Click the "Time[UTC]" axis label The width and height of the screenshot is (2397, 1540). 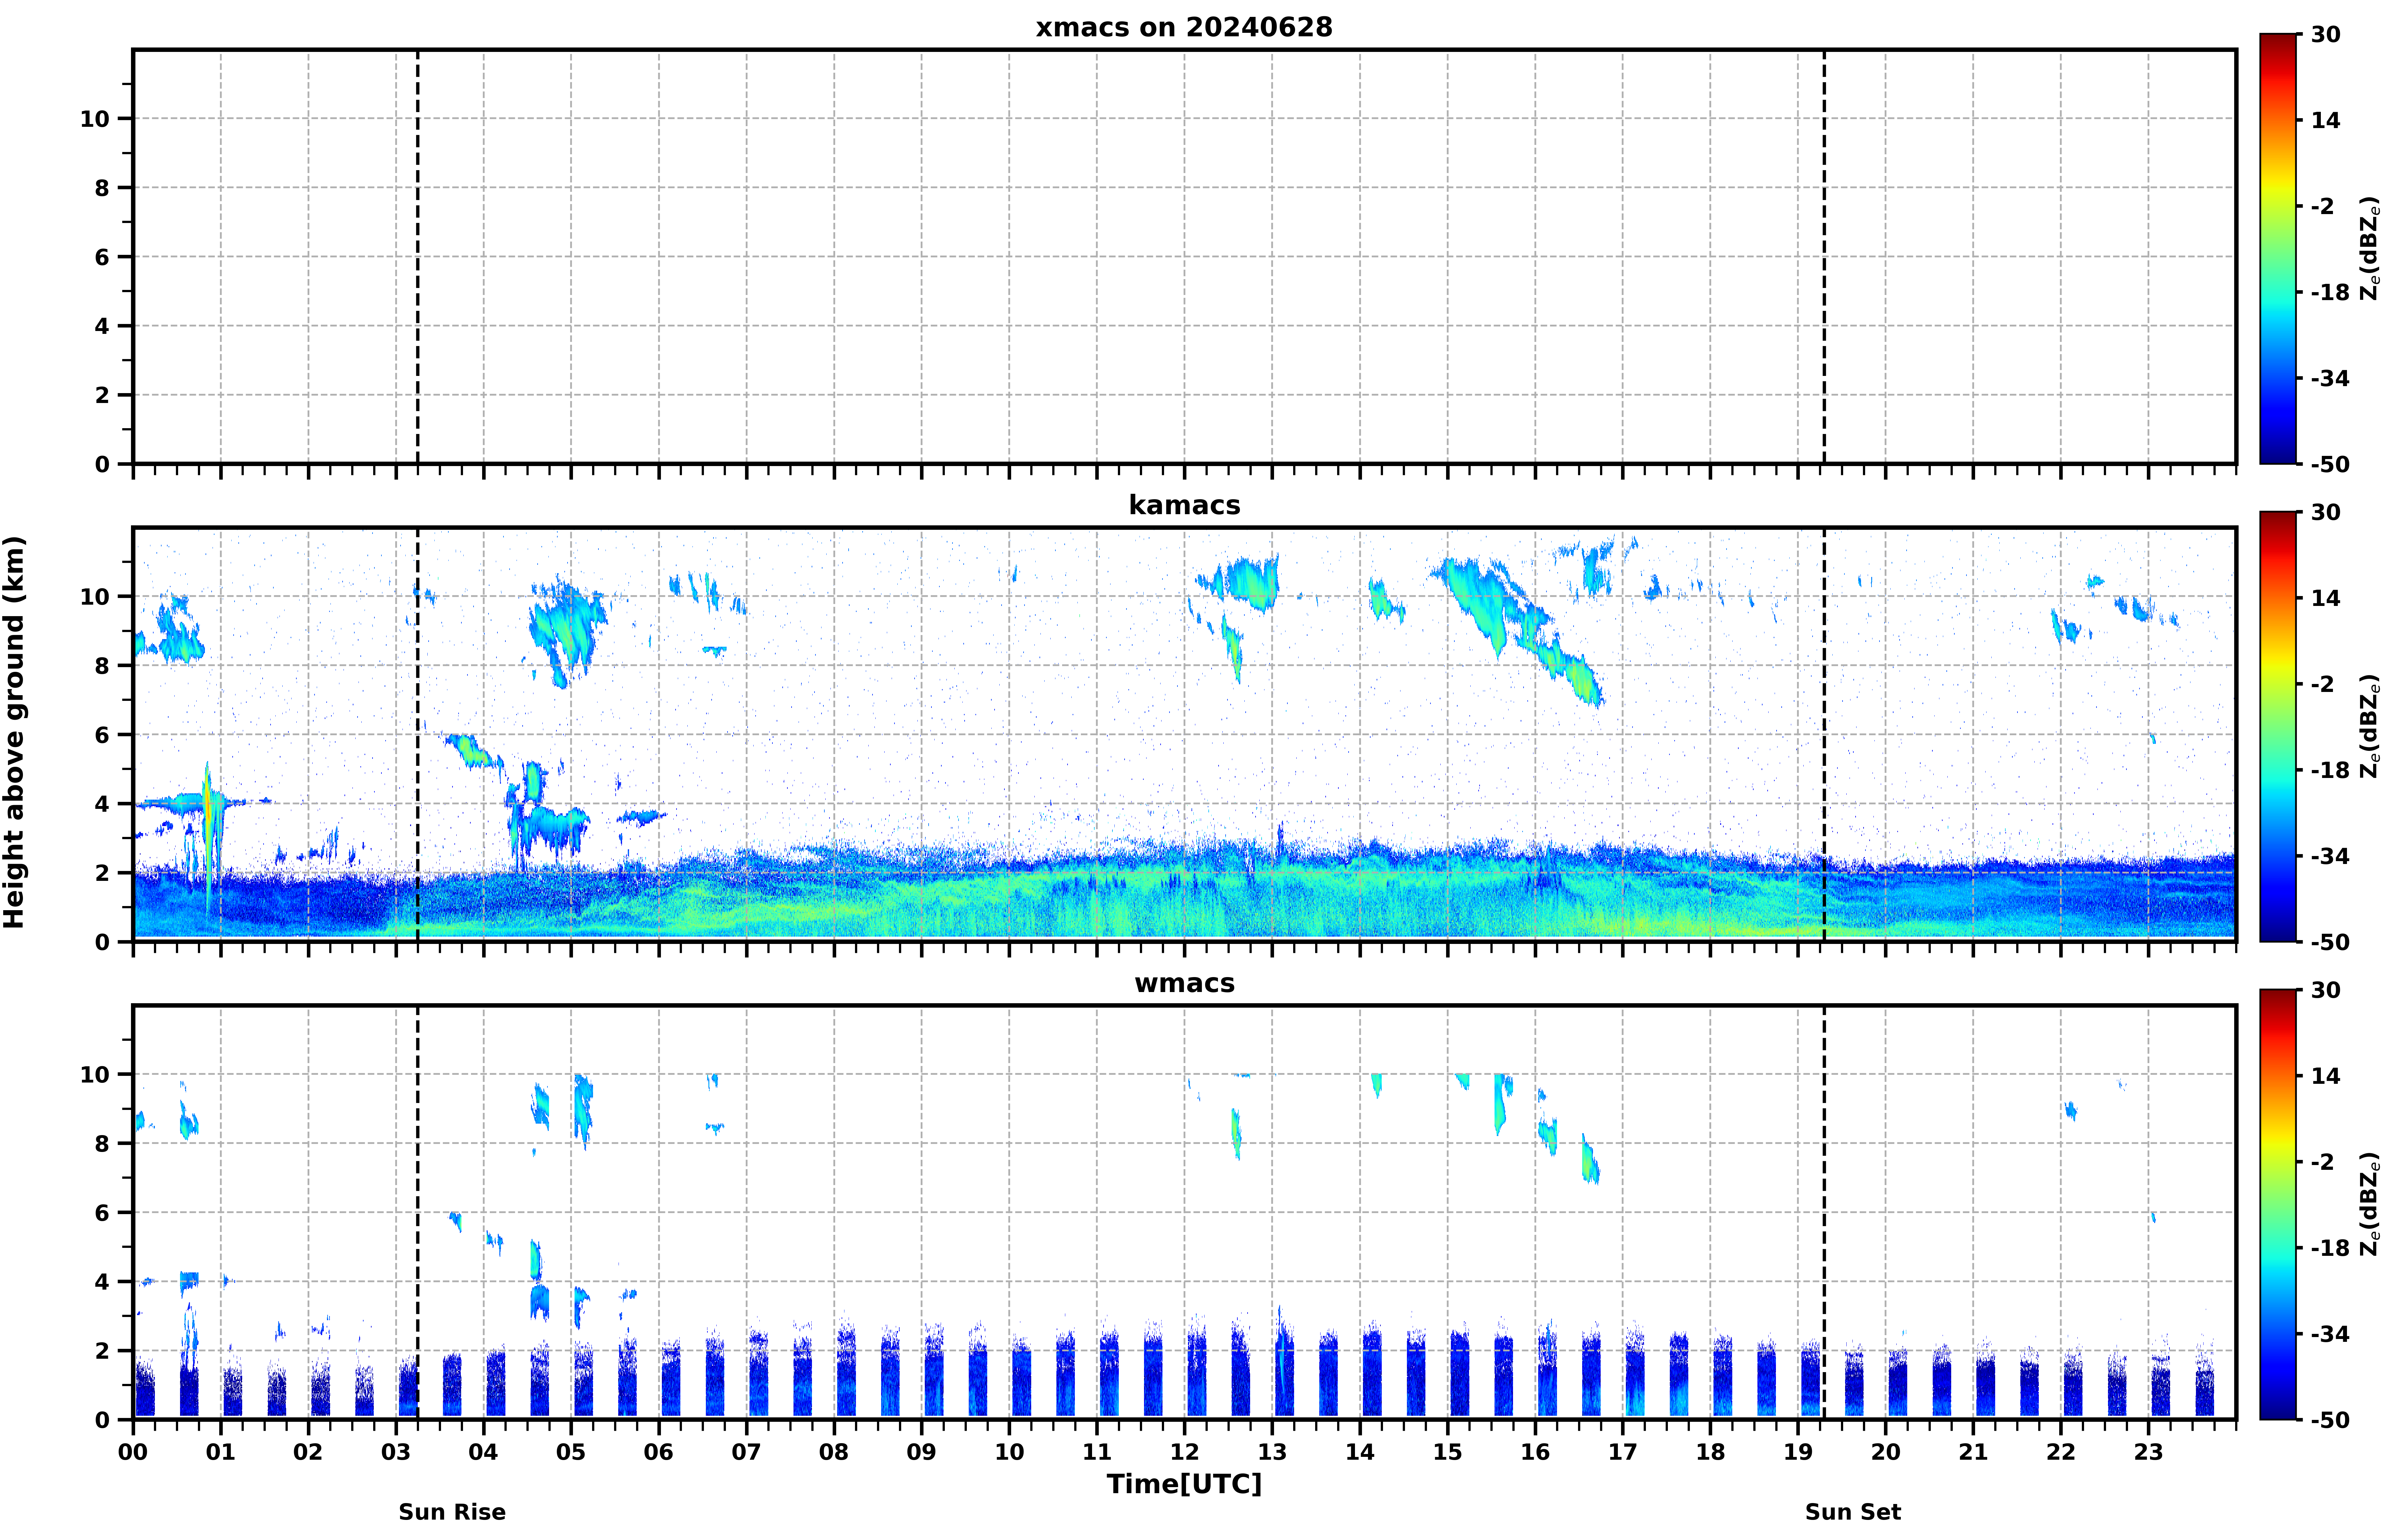pyautogui.click(x=1184, y=1484)
